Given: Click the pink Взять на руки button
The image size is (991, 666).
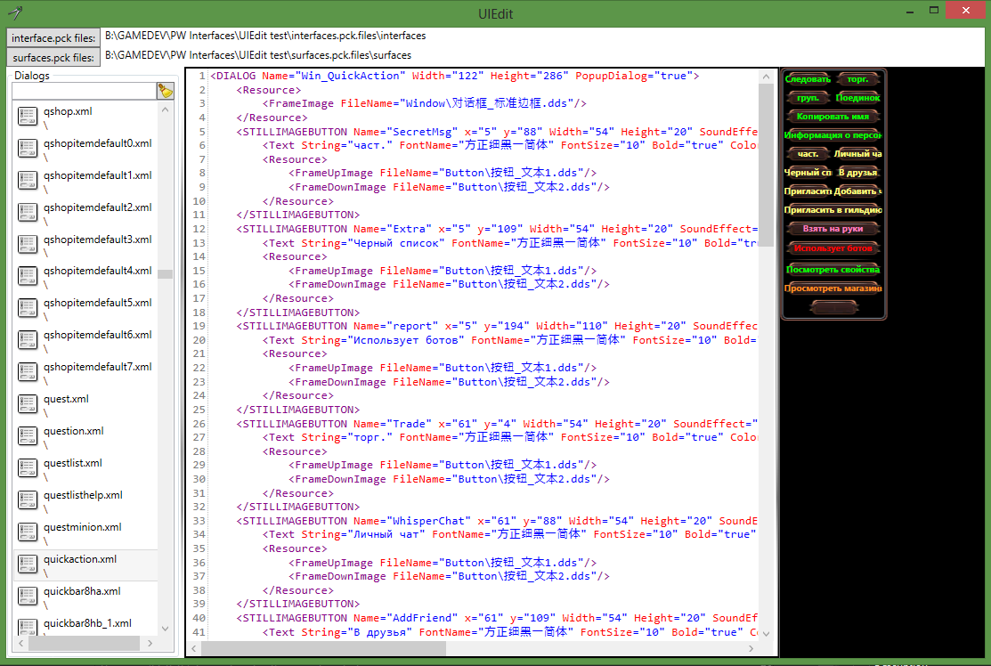Looking at the screenshot, I should (x=833, y=229).
